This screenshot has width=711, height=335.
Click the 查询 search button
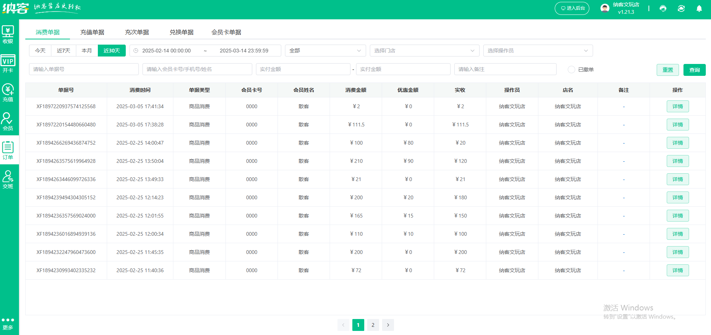[695, 70]
